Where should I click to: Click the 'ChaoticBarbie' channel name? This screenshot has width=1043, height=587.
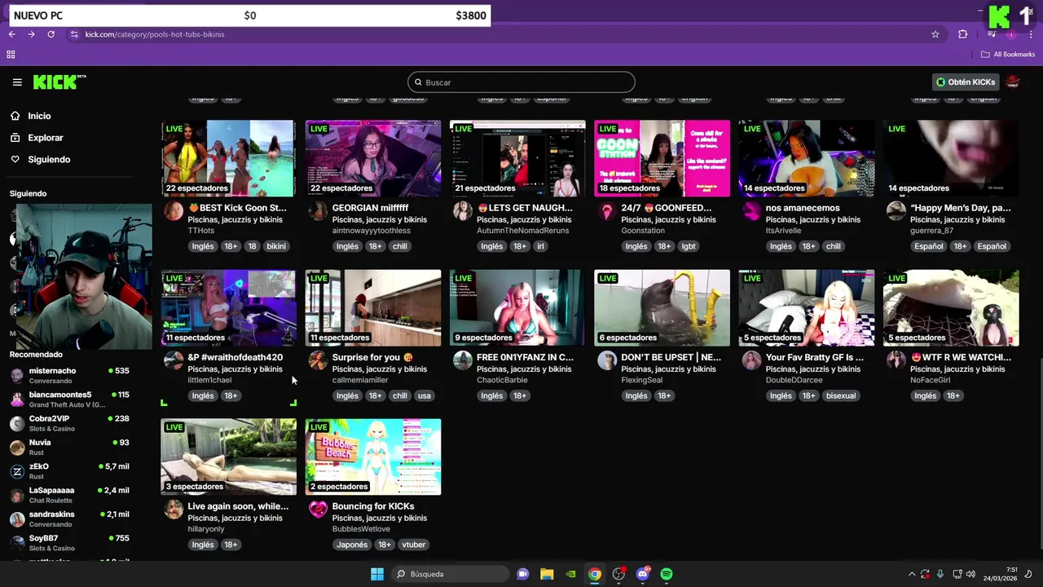click(502, 380)
